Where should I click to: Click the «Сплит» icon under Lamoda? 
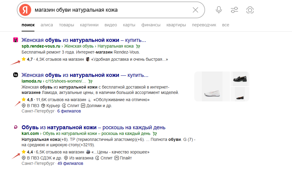[64, 106]
